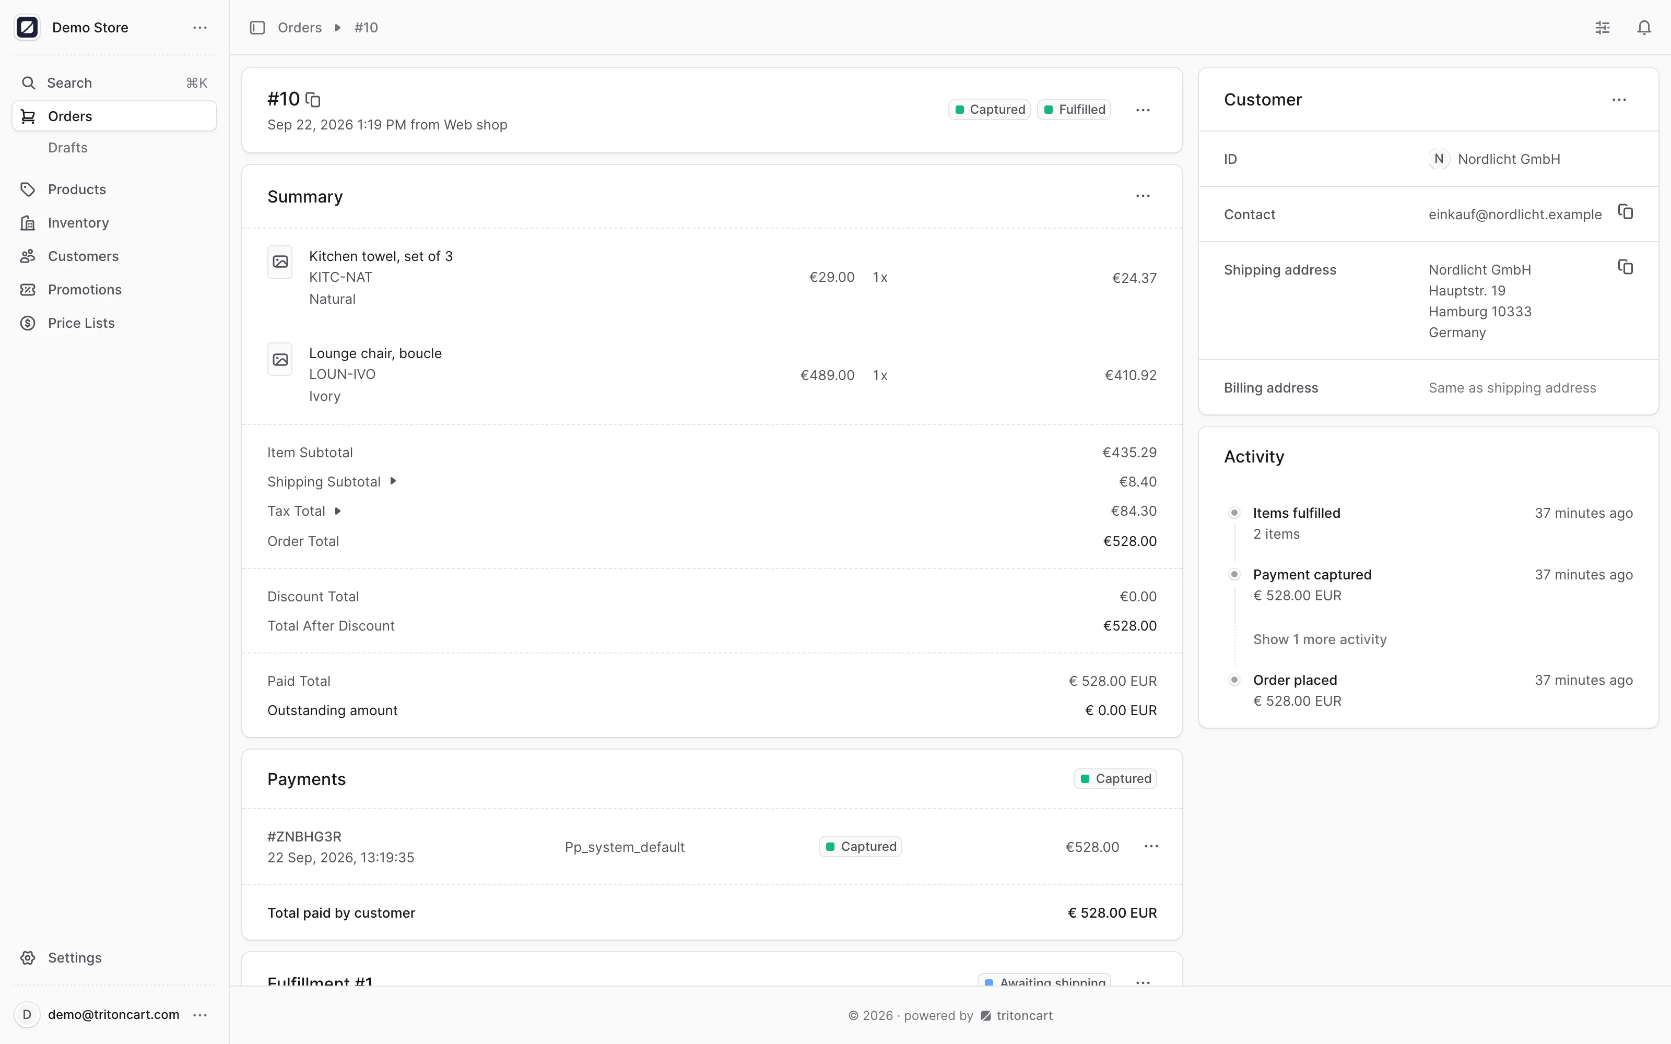Image resolution: width=1671 pixels, height=1044 pixels.
Task: Toggle the sidebar panel icon
Action: [x=257, y=28]
